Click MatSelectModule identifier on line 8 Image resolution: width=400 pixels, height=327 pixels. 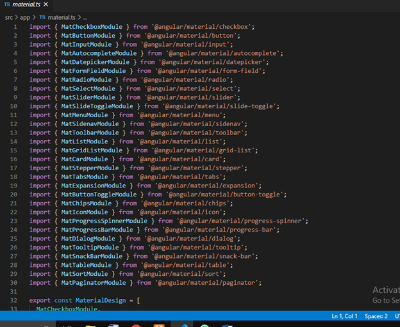88,88
